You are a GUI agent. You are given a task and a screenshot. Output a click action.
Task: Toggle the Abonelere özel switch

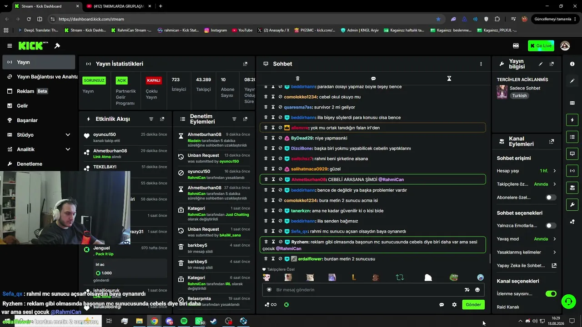551,198
